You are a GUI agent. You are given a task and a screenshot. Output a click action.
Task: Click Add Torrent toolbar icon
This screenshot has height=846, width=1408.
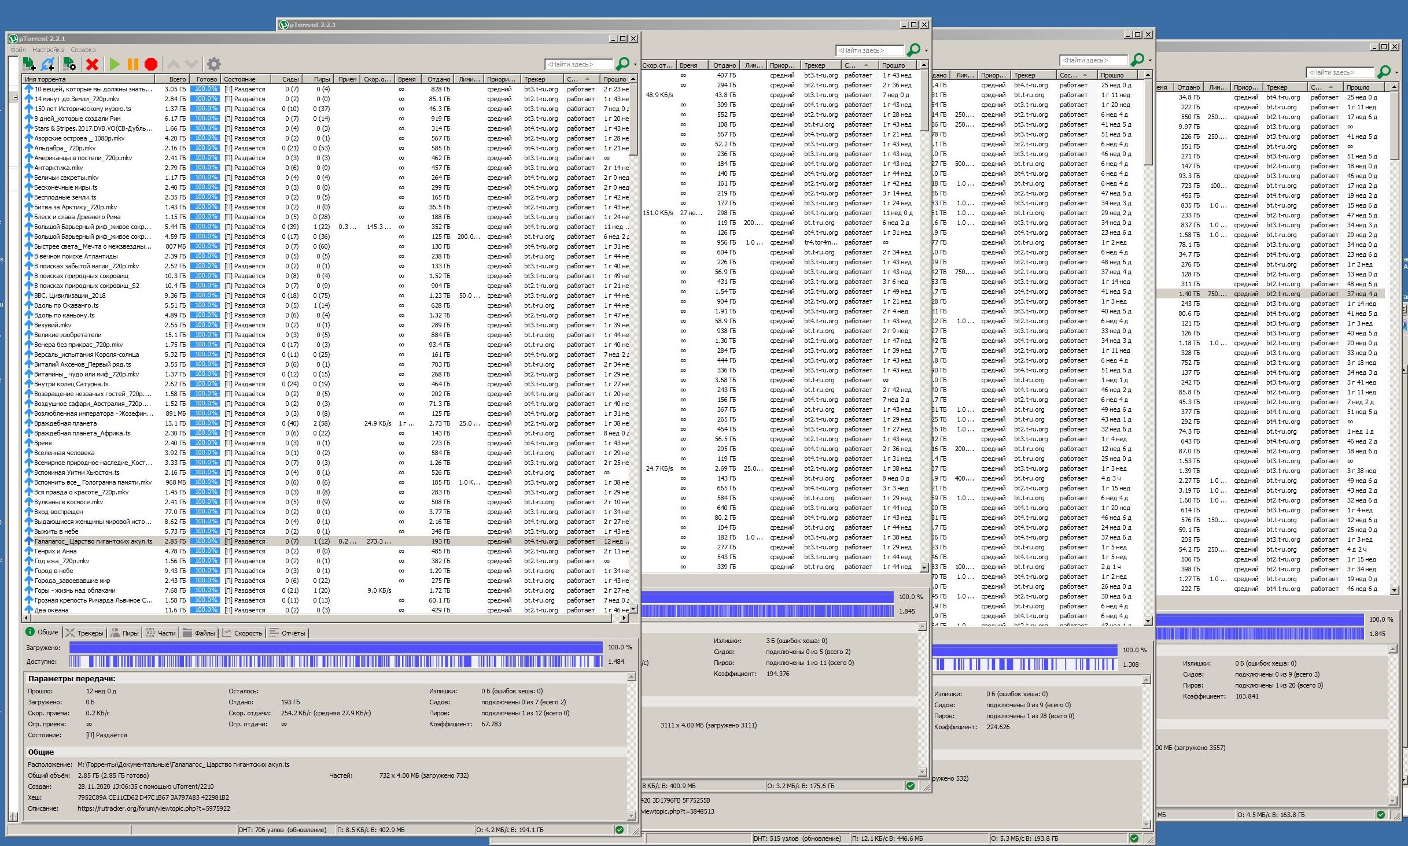29,64
